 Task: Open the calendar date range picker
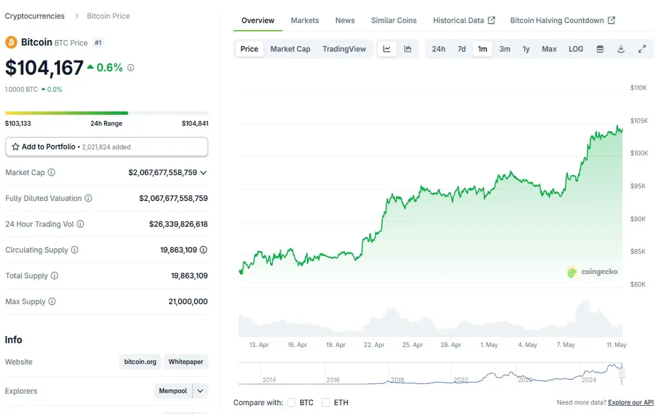tap(600, 49)
